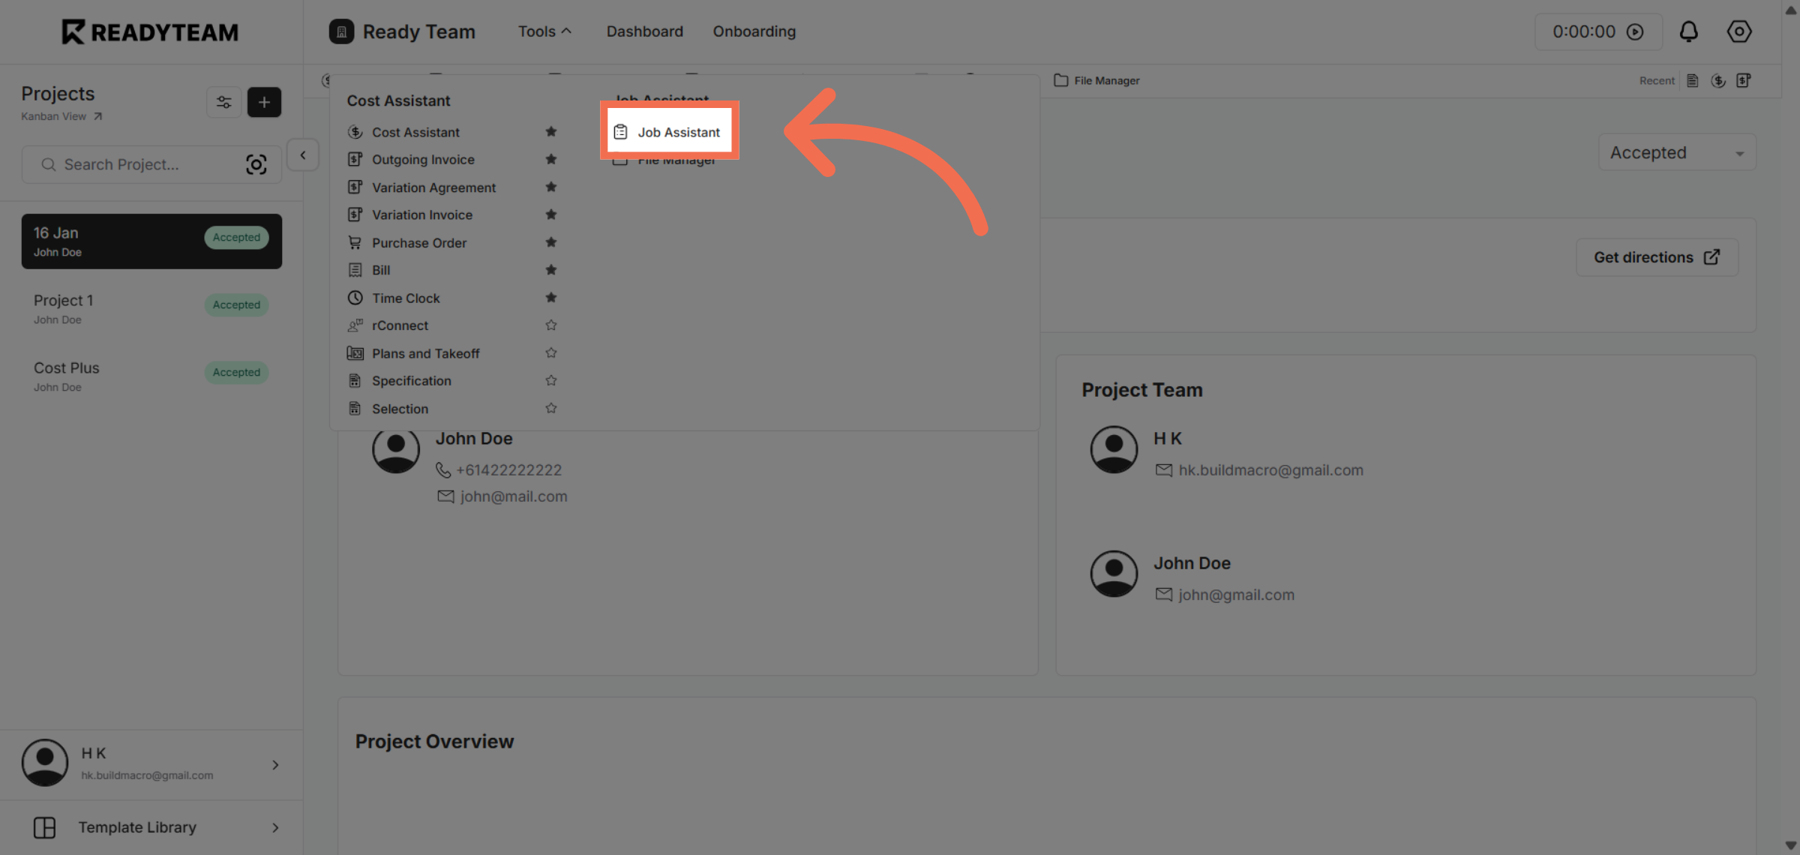
Task: Collapse the Tools menu chevron
Action: point(567,31)
